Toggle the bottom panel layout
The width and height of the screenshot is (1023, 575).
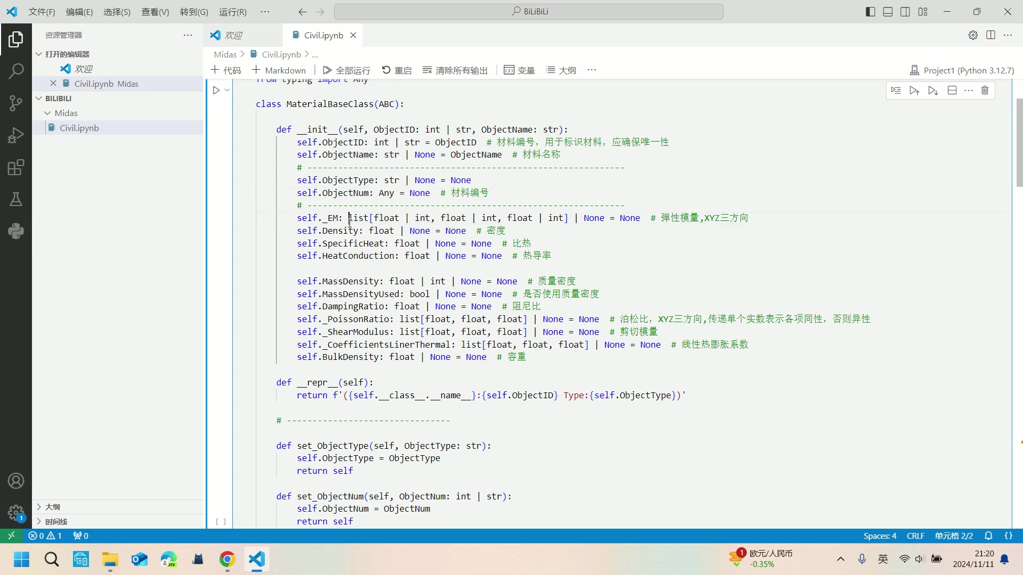coord(888,12)
